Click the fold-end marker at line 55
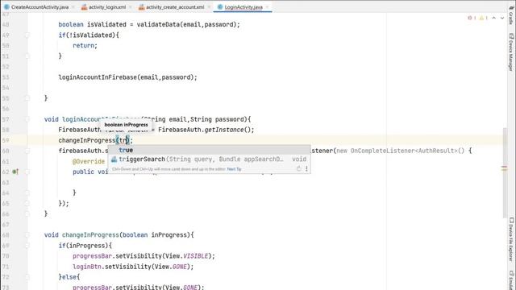The width and height of the screenshot is (516, 290). tap(27, 98)
